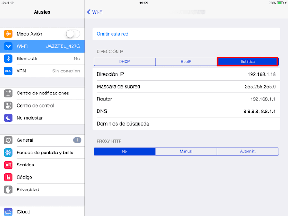Screen dimensions: 288x216
Task: Tap the Bluetooth status text No
Action: coord(77,58)
